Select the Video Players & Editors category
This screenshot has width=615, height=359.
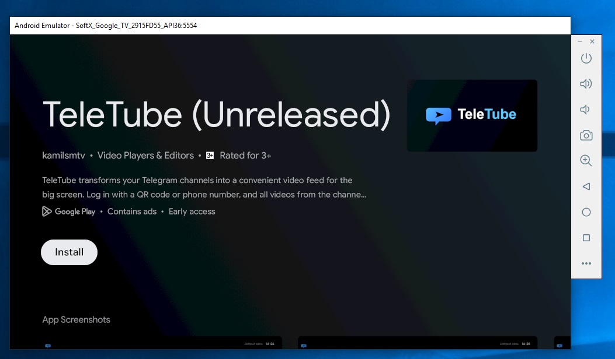click(x=145, y=156)
